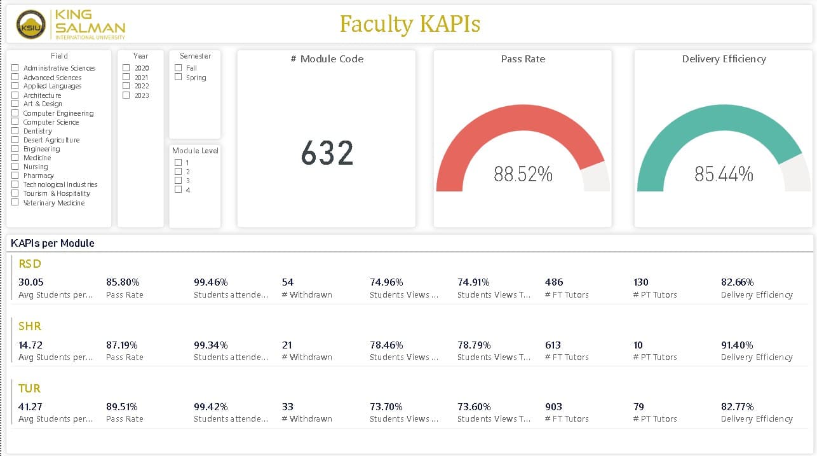Click RSD average students value 30.05
817x456 pixels.
point(31,282)
